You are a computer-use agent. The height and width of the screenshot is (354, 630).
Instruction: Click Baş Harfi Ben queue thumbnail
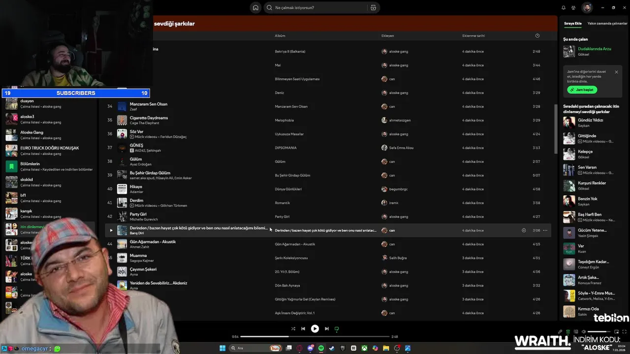coord(569,217)
